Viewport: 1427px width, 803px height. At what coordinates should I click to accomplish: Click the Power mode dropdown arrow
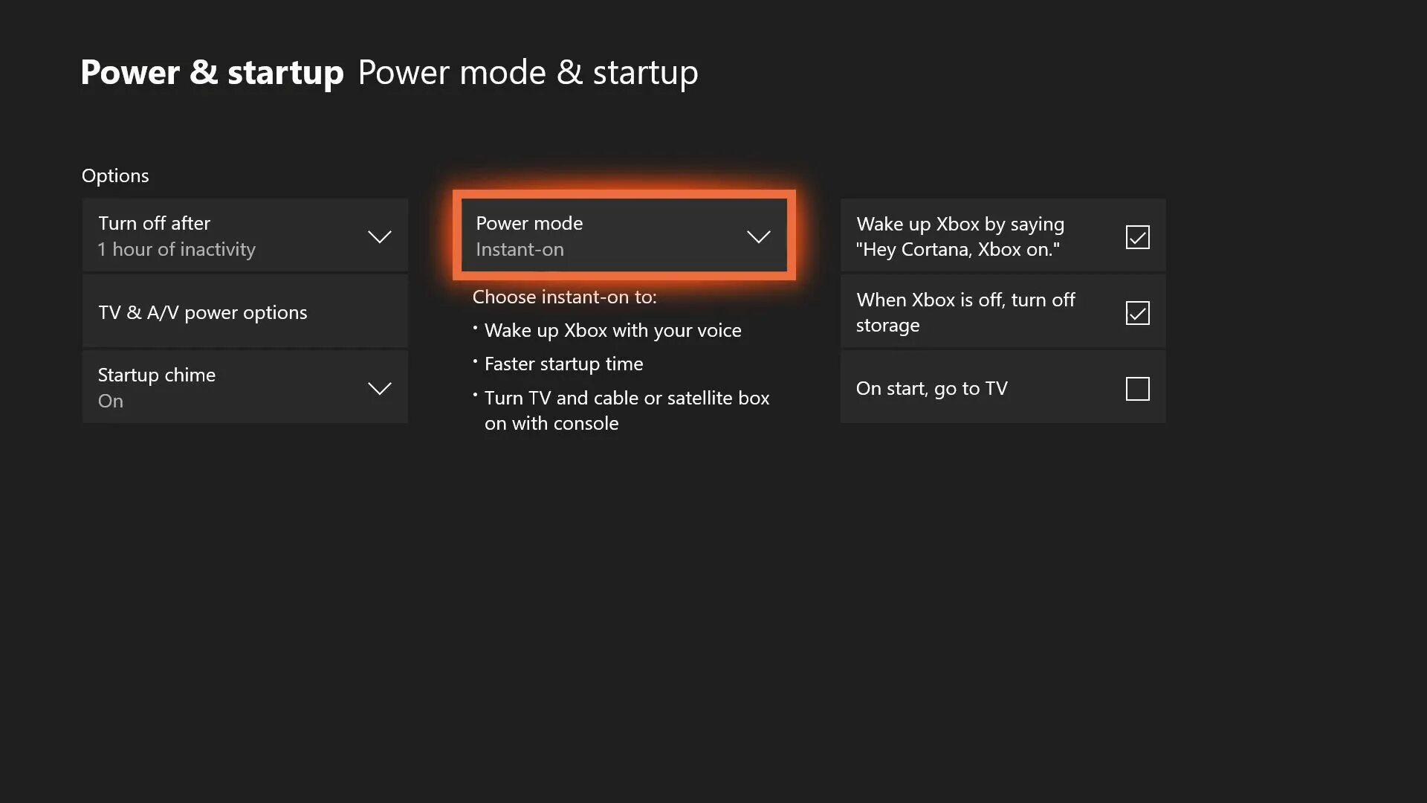[759, 235]
